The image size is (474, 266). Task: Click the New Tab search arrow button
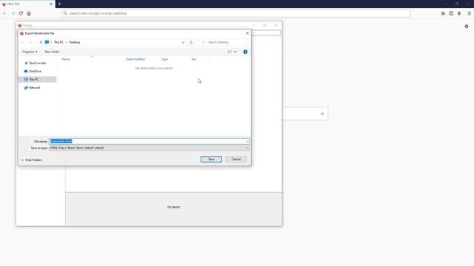(x=321, y=114)
